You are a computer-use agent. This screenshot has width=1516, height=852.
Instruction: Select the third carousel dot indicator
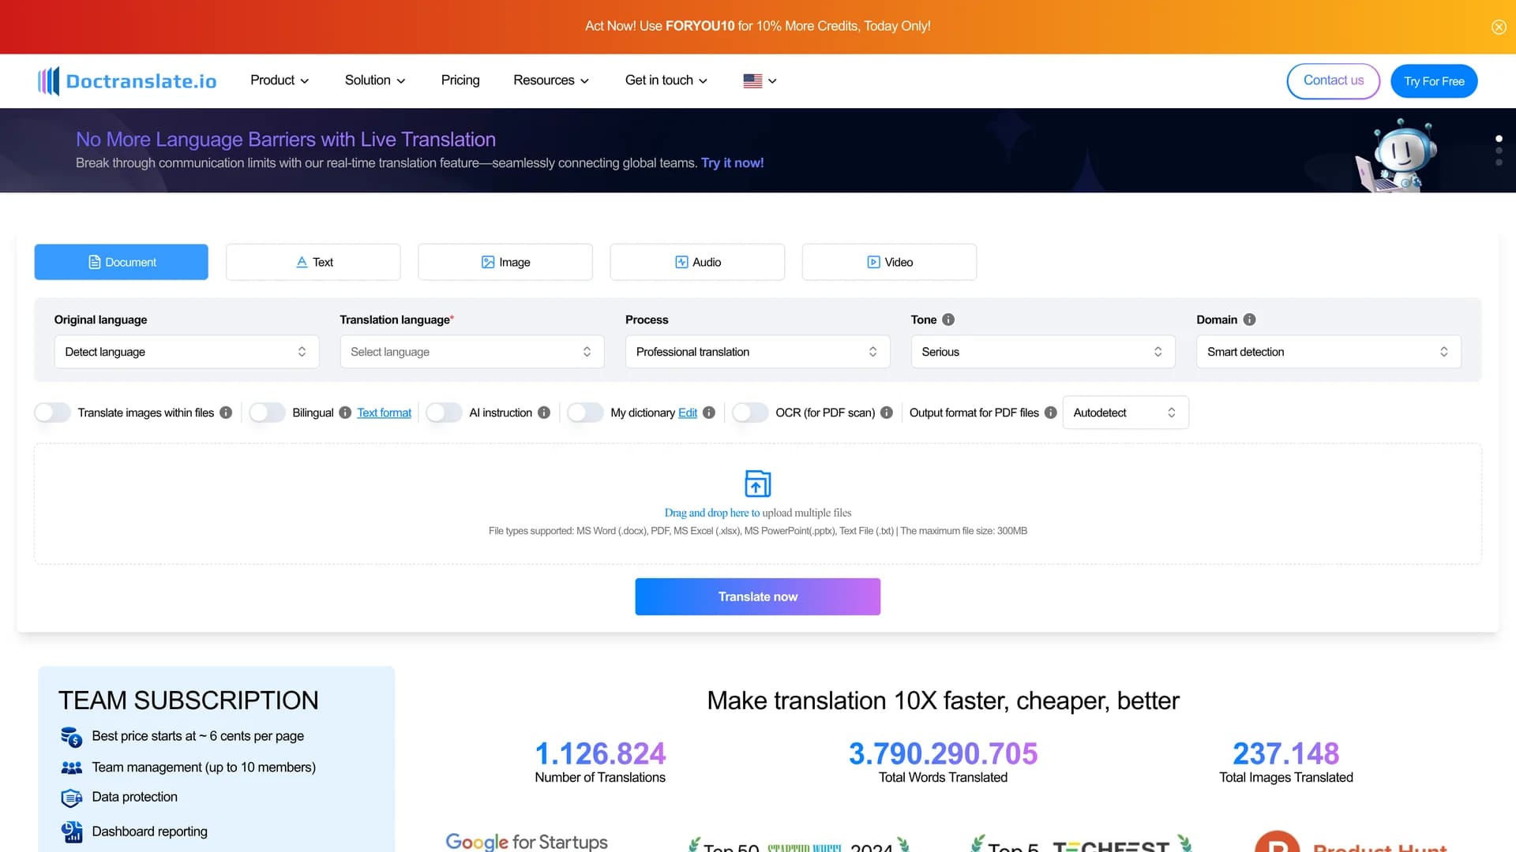pyautogui.click(x=1499, y=163)
